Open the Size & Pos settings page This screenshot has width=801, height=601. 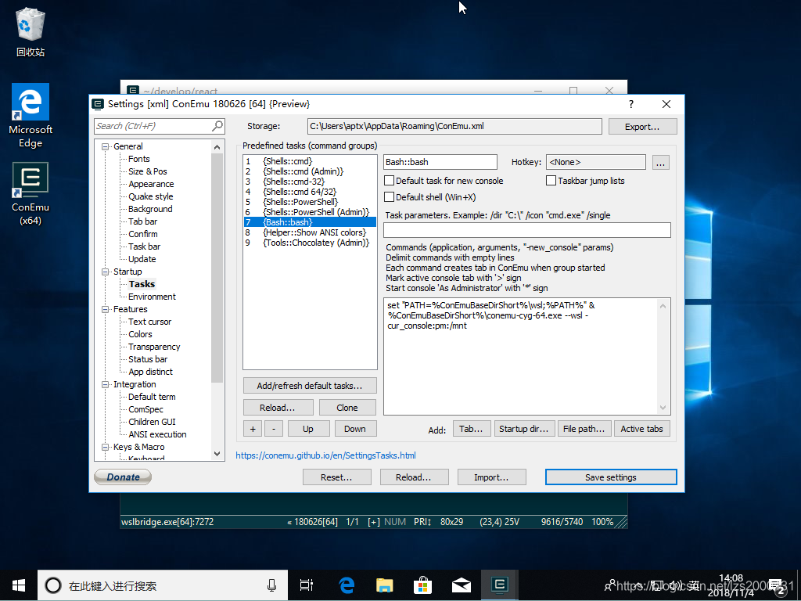pyautogui.click(x=148, y=171)
